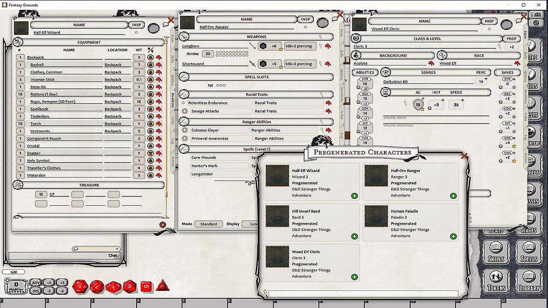Click carried bag icon for Dagger
Image resolution: width=548 pixels, height=308 pixels.
click(x=150, y=153)
